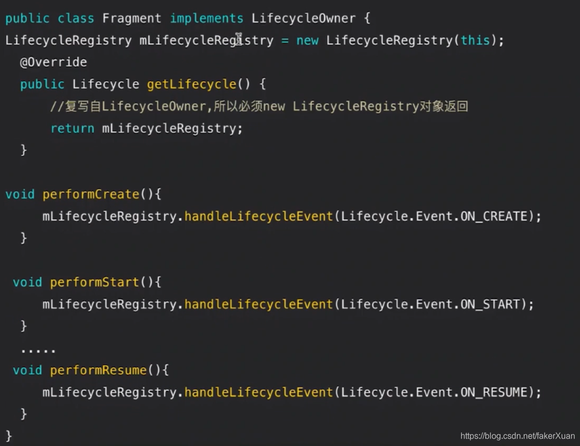580x446 pixels.
Task: Click the cyan "new" keyword in the field declaration
Action: [x=307, y=40]
